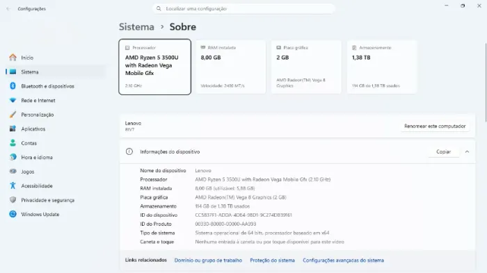Open Privacidade e segurança settings
The width and height of the screenshot is (487, 273).
click(56, 200)
